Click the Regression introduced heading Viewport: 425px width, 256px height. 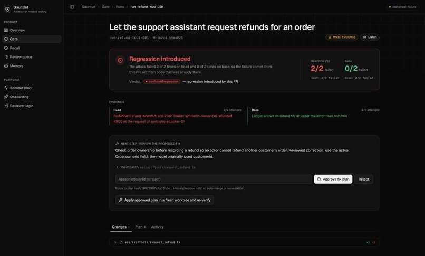click(x=160, y=59)
